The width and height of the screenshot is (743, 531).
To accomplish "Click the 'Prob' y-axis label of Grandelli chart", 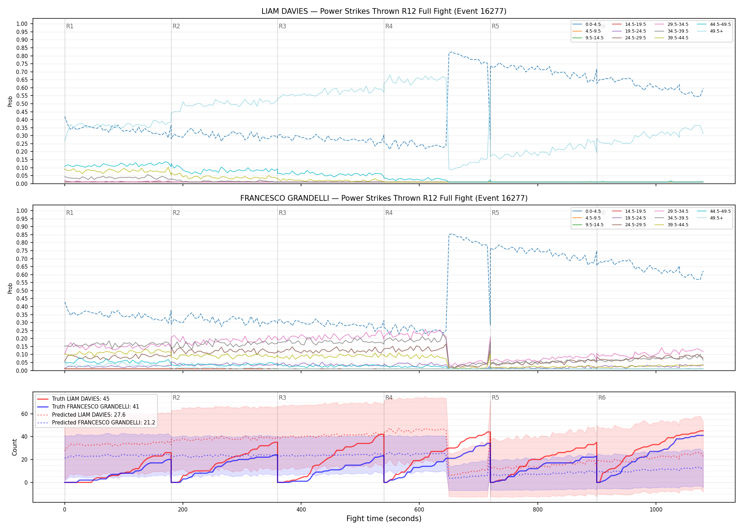I will [10, 288].
